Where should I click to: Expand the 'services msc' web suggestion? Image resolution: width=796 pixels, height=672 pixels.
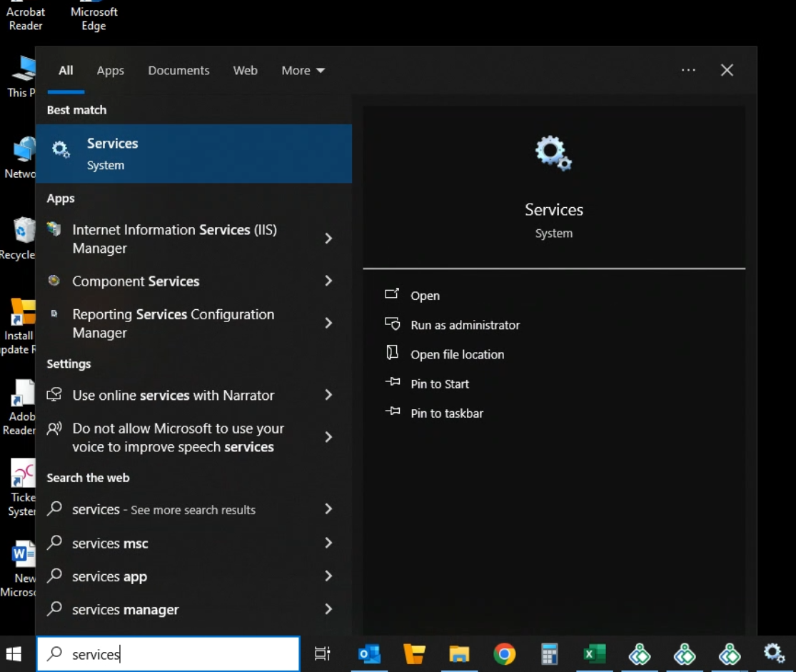click(x=328, y=543)
